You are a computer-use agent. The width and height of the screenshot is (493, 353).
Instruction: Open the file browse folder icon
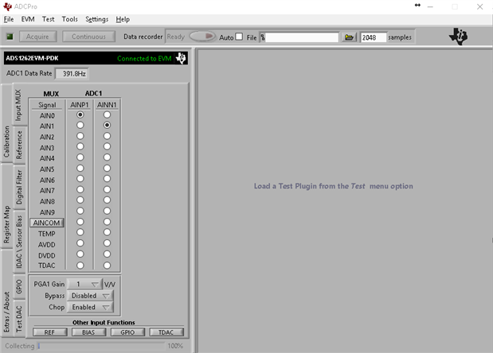[x=349, y=37]
